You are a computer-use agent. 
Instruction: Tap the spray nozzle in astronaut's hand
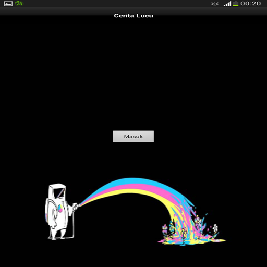(76, 207)
